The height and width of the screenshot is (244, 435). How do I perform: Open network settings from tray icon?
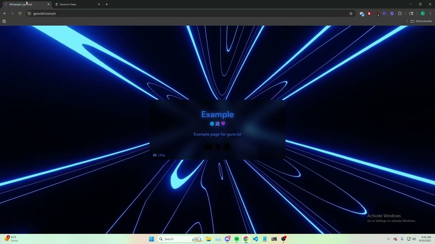click(408, 239)
